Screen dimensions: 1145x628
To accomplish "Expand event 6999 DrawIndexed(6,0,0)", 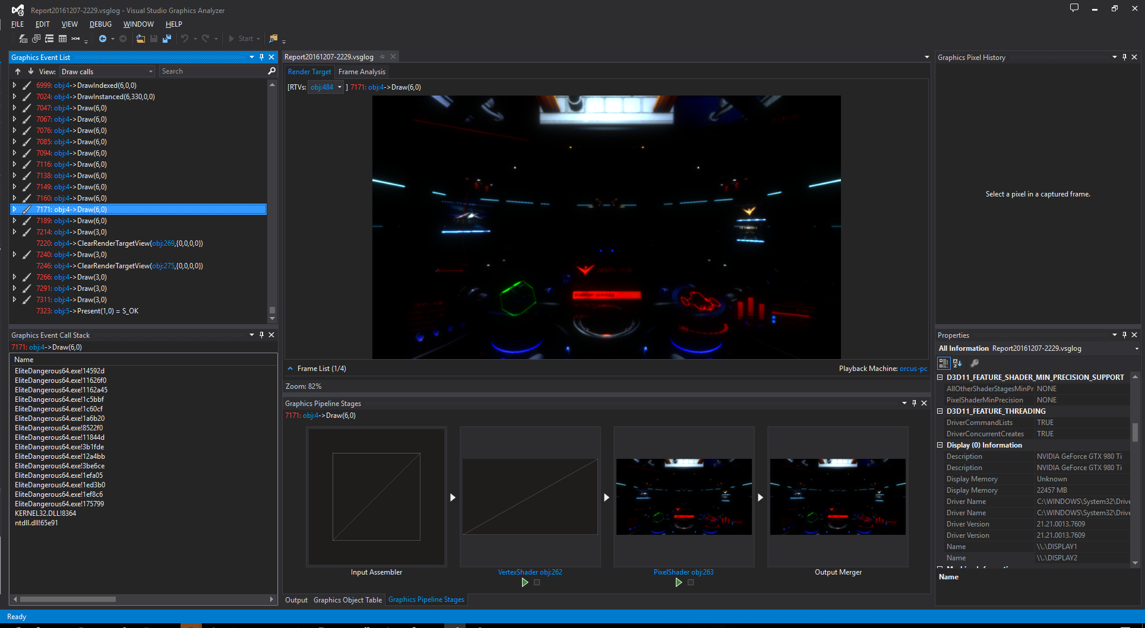I will [14, 85].
